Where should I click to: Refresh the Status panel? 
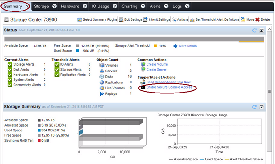coord(255,30)
